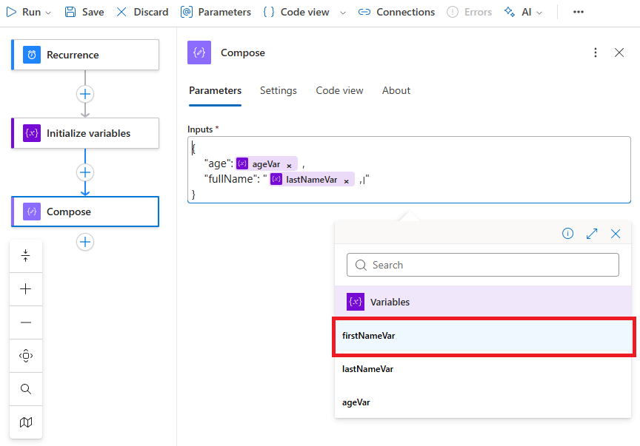This screenshot has height=446, width=640.
Task: Save the workflow
Action: pyautogui.click(x=84, y=13)
